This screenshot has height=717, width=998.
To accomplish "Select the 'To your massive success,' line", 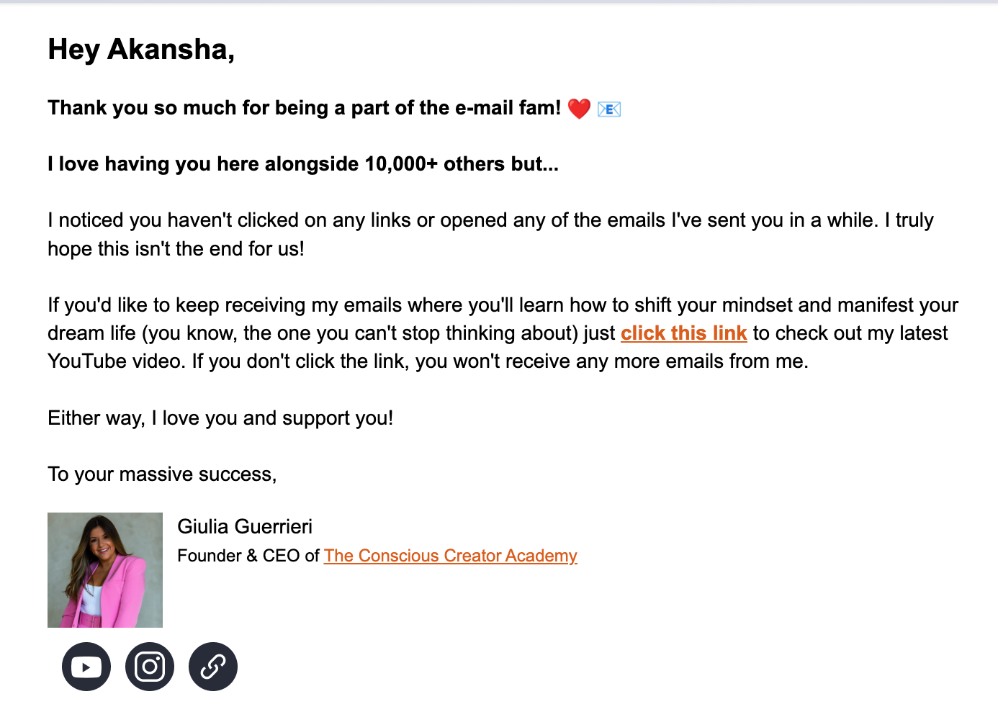I will [x=162, y=474].
